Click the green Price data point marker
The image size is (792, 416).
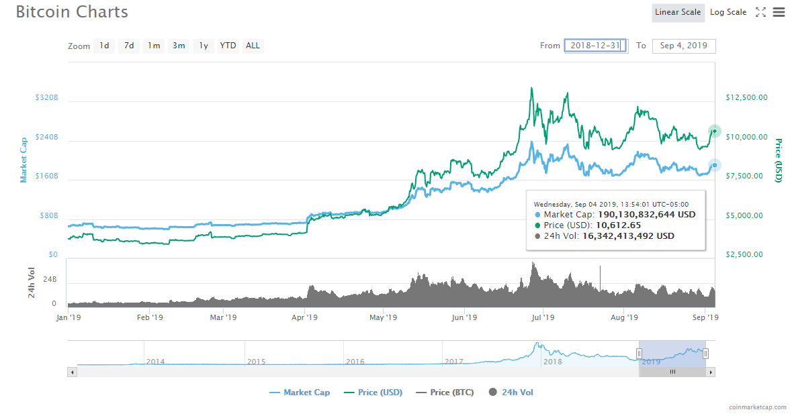(x=714, y=132)
